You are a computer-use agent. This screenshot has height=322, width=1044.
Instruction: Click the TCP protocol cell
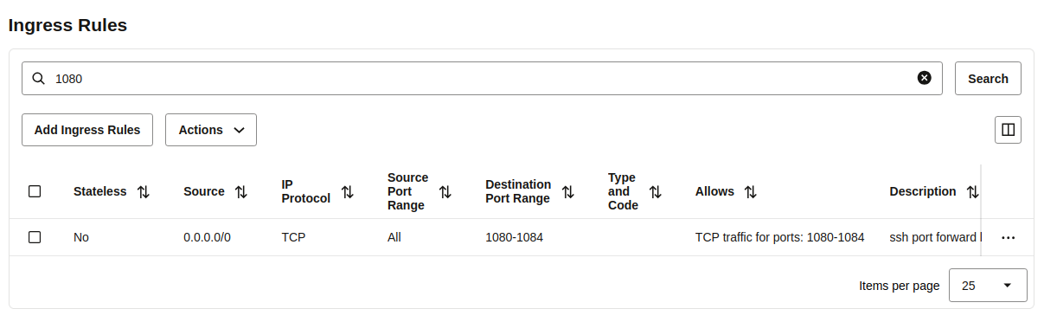coord(293,237)
